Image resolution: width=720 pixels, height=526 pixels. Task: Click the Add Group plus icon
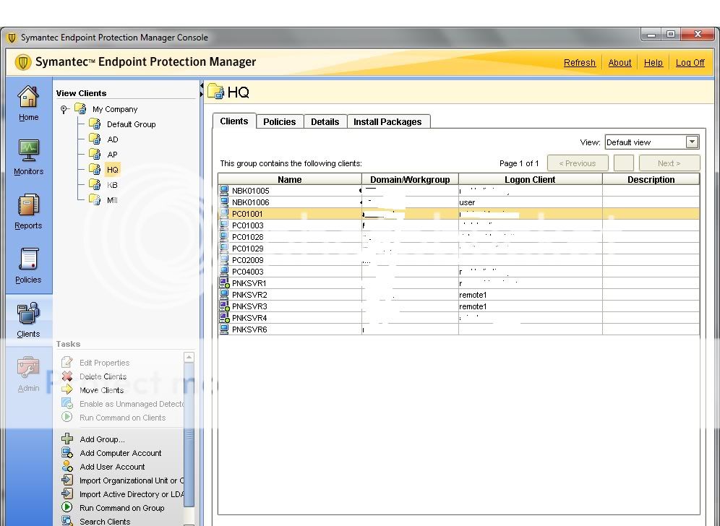click(67, 439)
